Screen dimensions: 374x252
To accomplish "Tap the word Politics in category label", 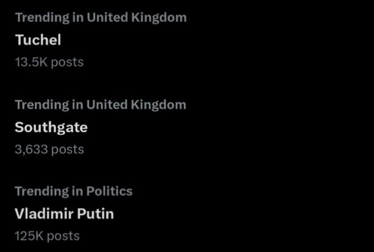I will [108, 191].
